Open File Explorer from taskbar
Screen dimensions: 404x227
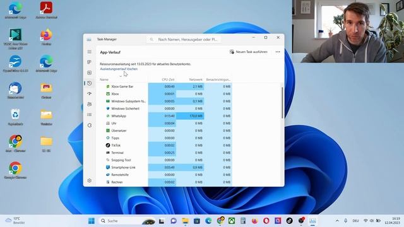pos(185,221)
